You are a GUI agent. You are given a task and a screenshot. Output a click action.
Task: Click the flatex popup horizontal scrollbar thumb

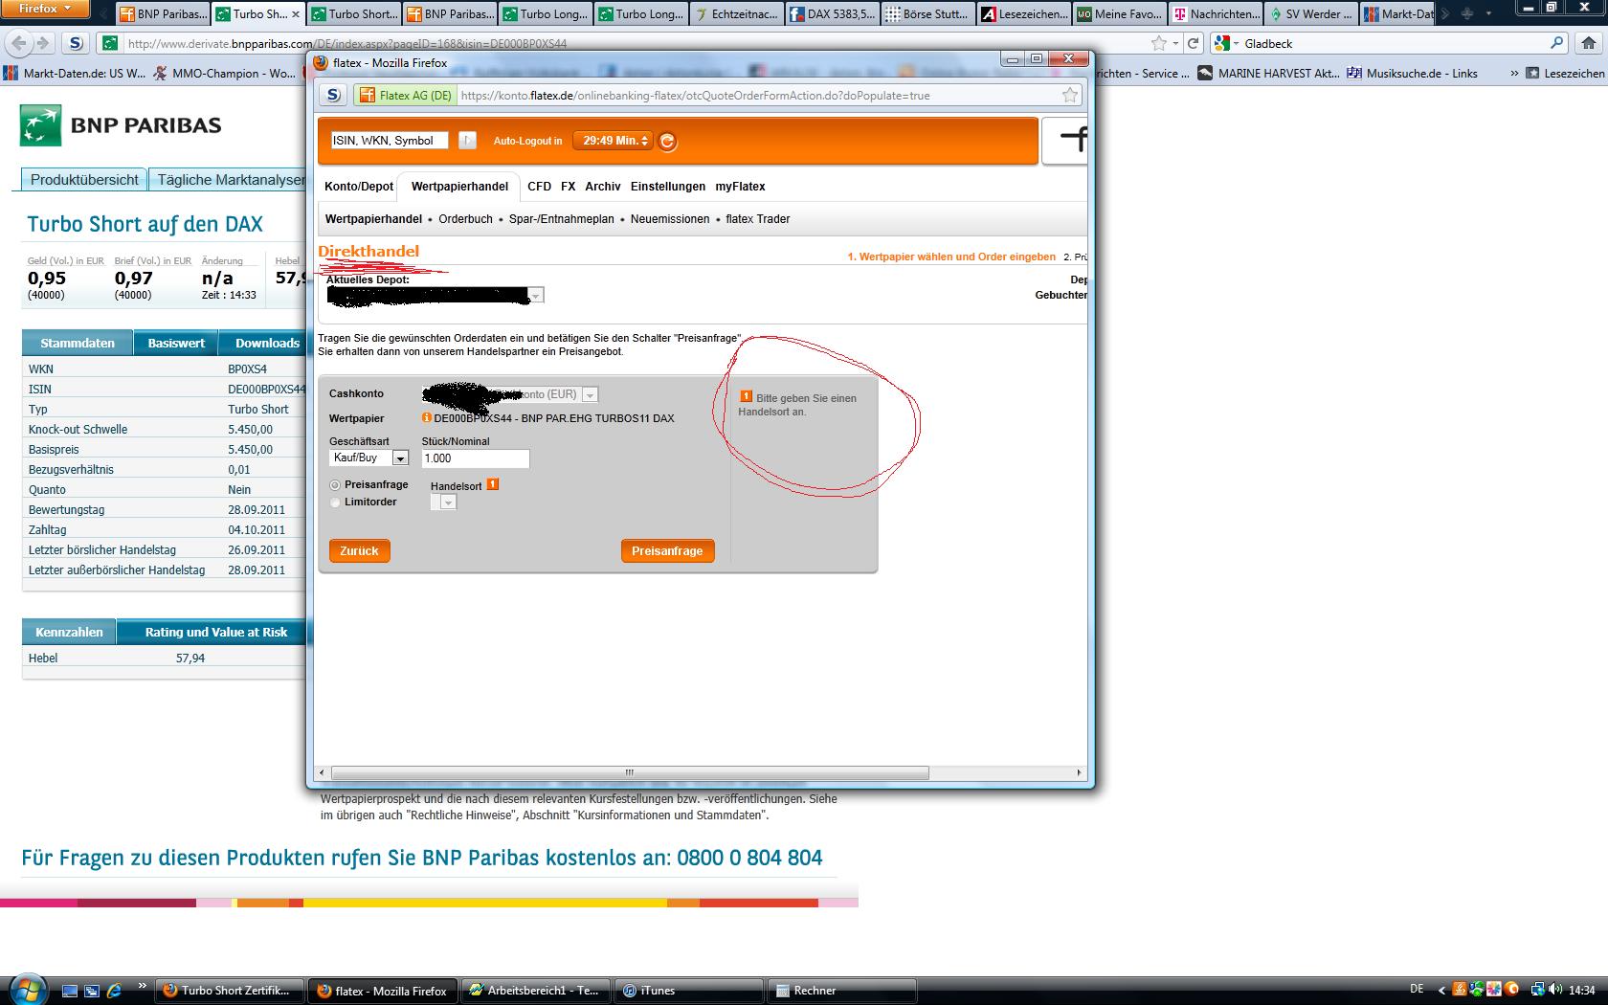click(630, 772)
